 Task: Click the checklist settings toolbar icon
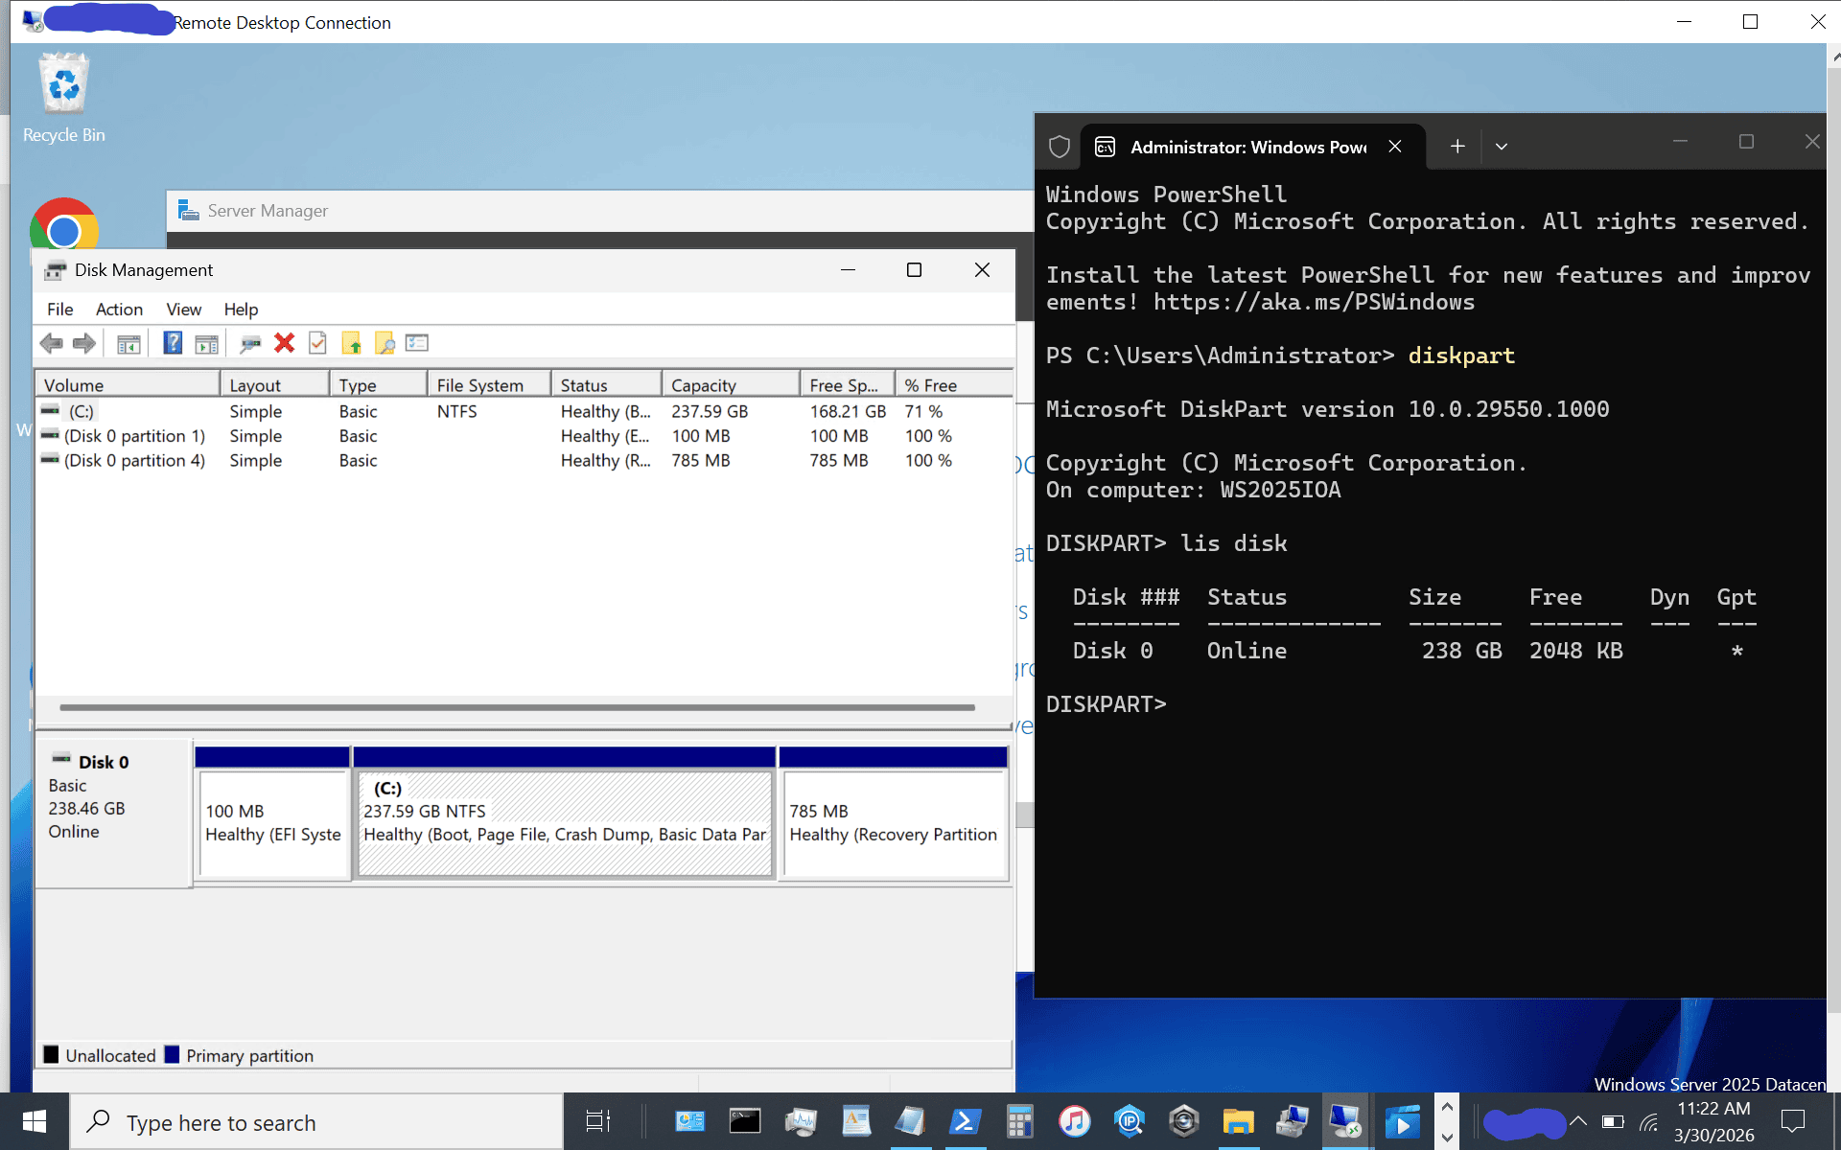(x=417, y=343)
